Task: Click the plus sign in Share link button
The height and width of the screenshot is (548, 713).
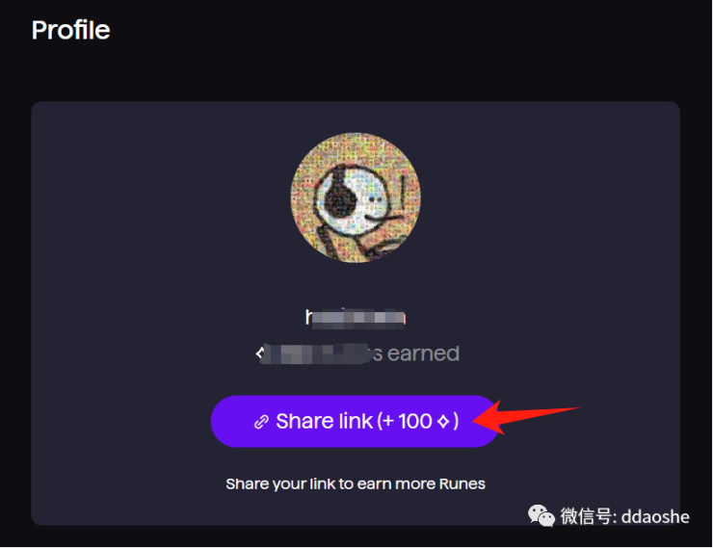Action: coord(388,422)
